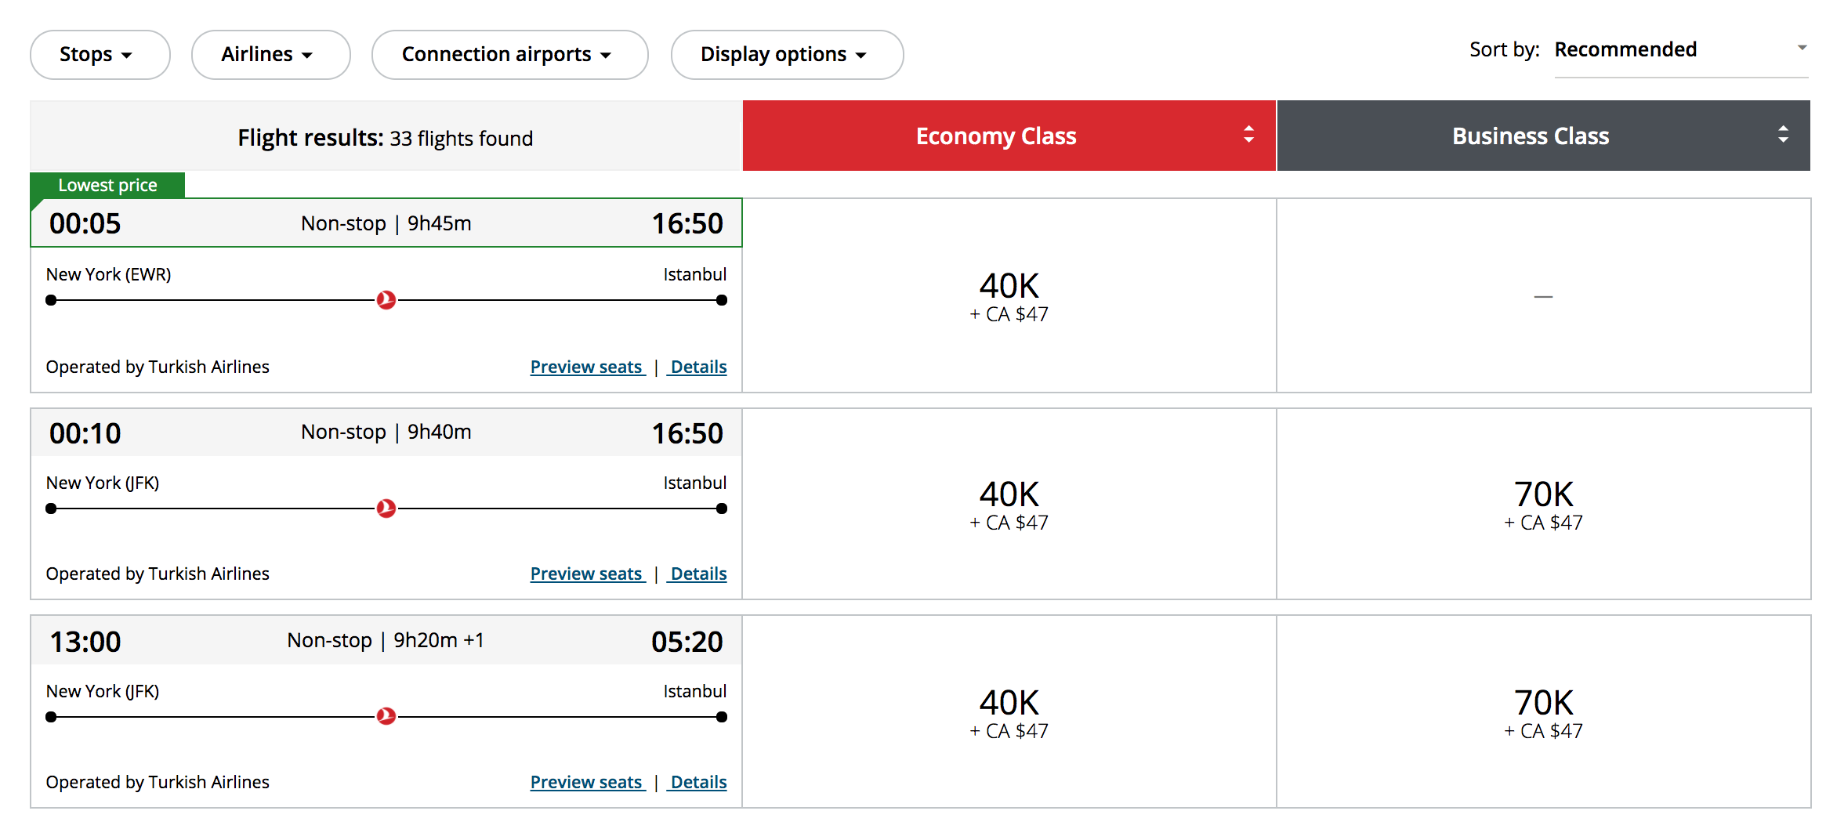
Task: Click Turkish Airlines logo on 13:00 flight
Action: 386,716
